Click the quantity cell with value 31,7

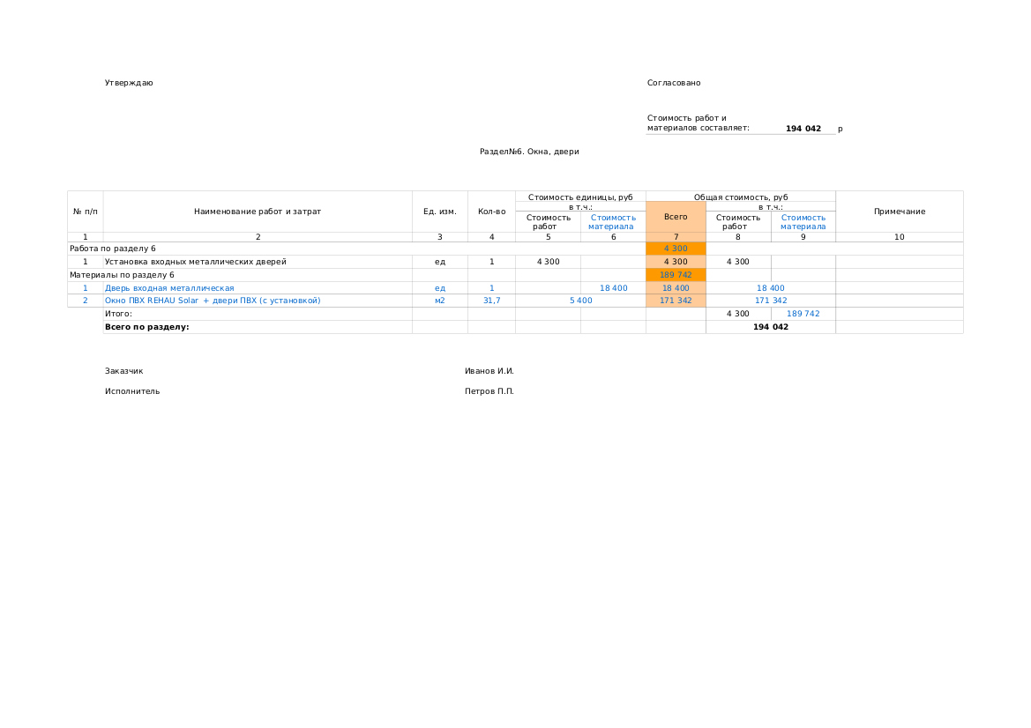pos(491,301)
